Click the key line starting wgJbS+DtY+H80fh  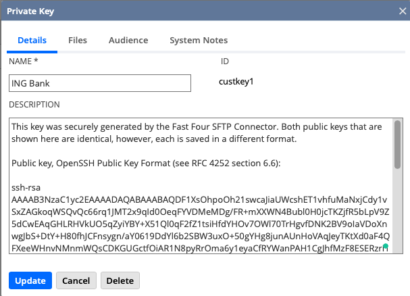coord(201,236)
